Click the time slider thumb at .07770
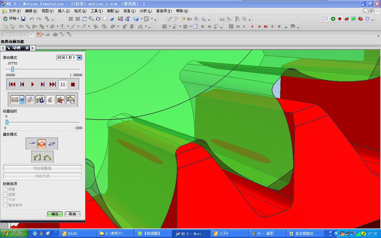The height and width of the screenshot is (238, 381). click(13, 69)
